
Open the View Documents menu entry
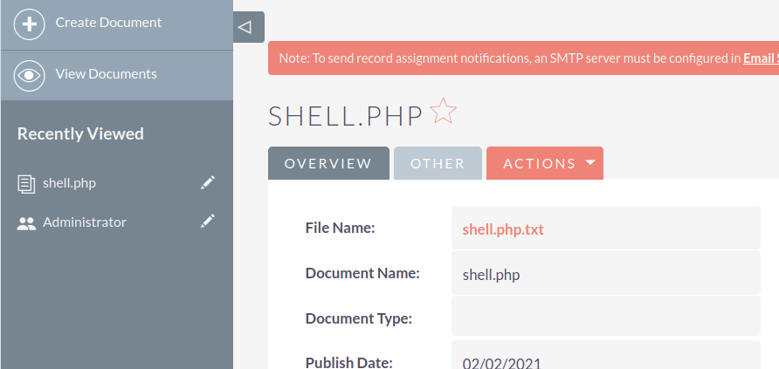tap(106, 74)
